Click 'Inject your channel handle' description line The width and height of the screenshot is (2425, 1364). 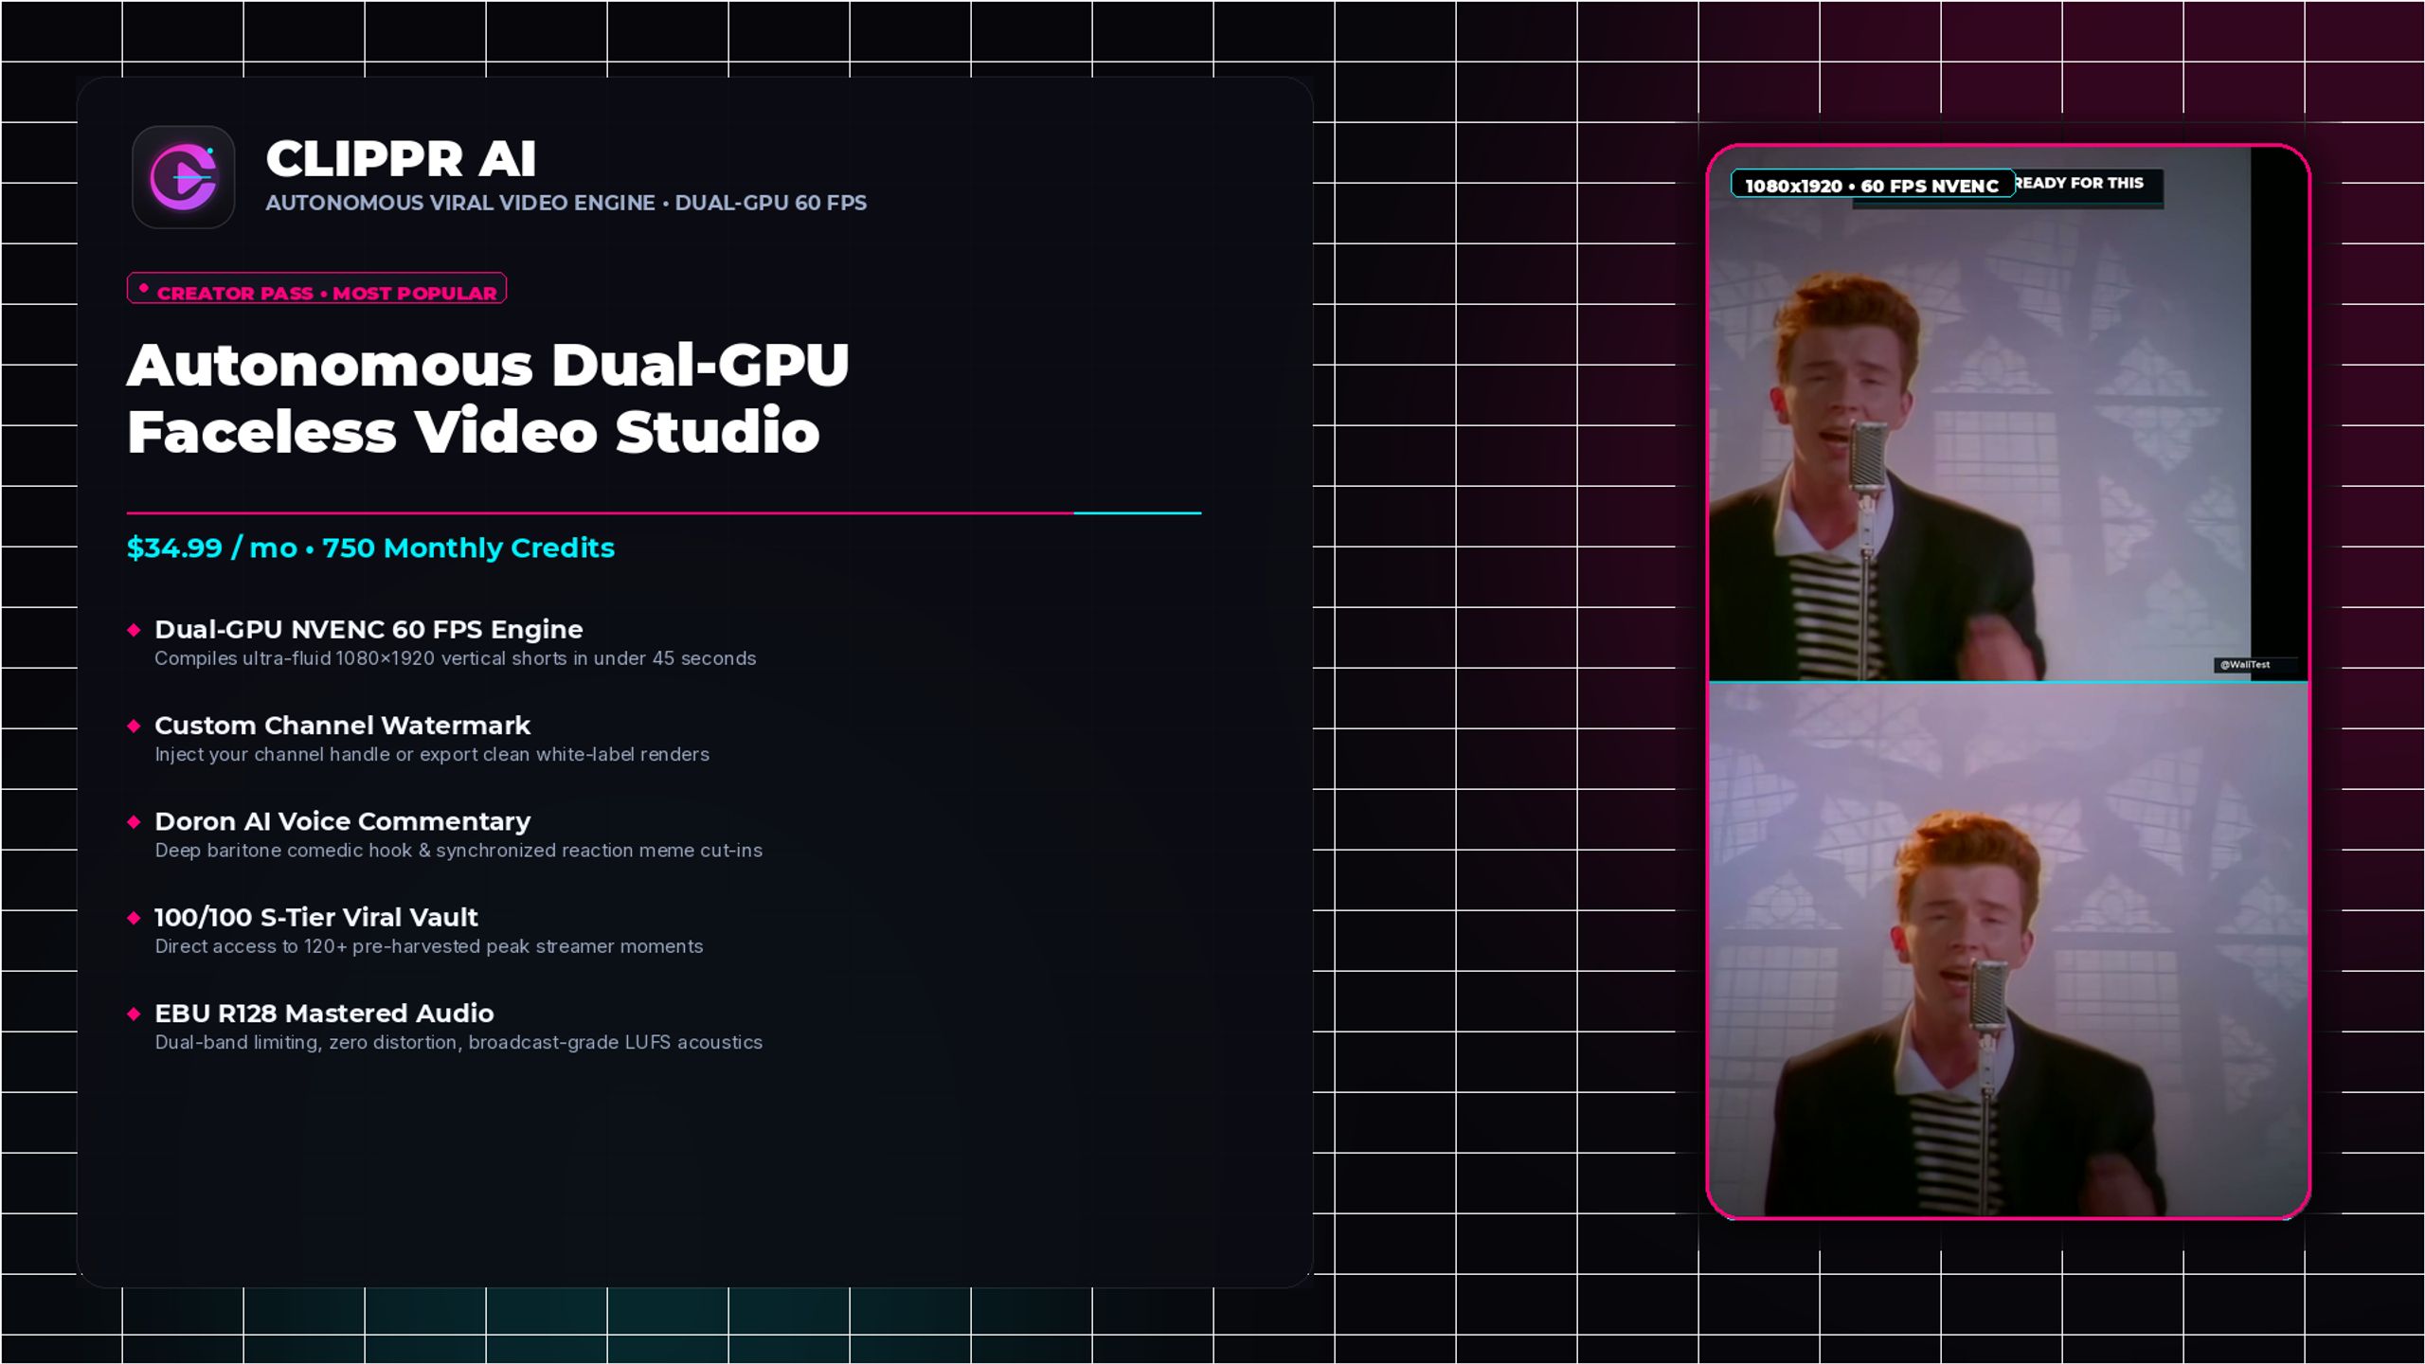pyautogui.click(x=432, y=754)
